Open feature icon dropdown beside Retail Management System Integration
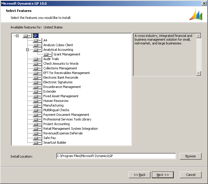Viewport: 208px width, 184px height. click(37, 129)
